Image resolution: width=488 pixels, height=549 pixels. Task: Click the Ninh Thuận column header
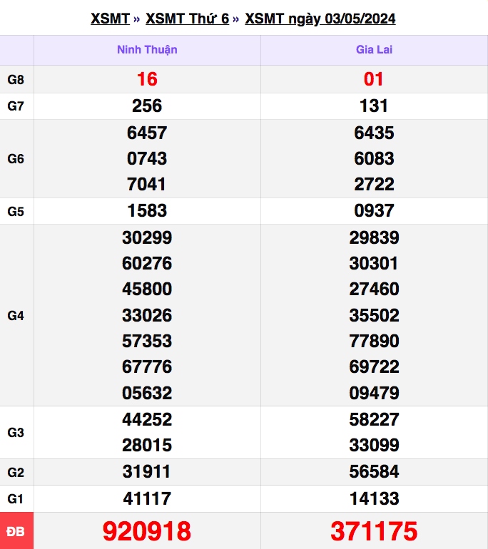coord(147,50)
